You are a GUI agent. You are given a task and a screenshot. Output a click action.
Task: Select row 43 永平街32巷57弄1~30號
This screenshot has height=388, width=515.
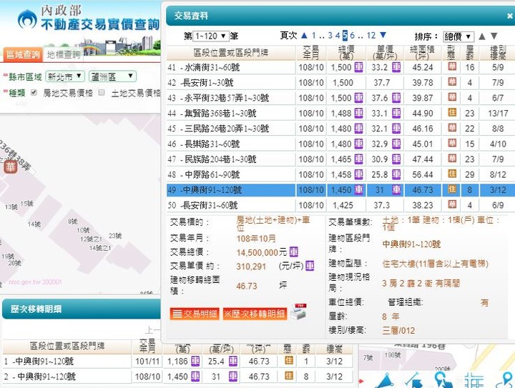coord(340,98)
